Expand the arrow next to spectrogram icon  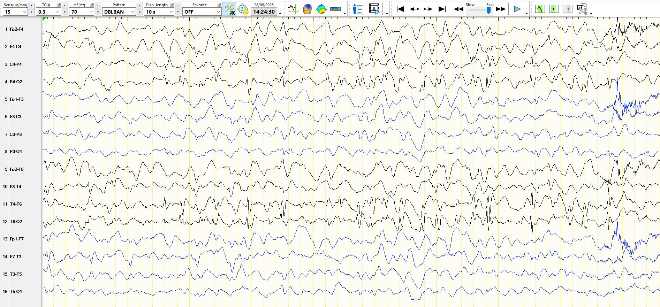tap(344, 14)
